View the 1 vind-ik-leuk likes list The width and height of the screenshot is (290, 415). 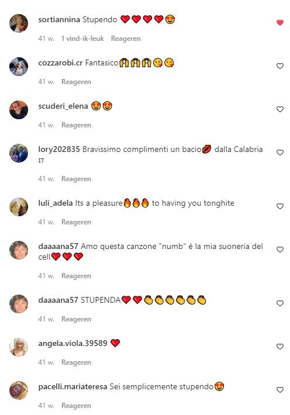[82, 39]
